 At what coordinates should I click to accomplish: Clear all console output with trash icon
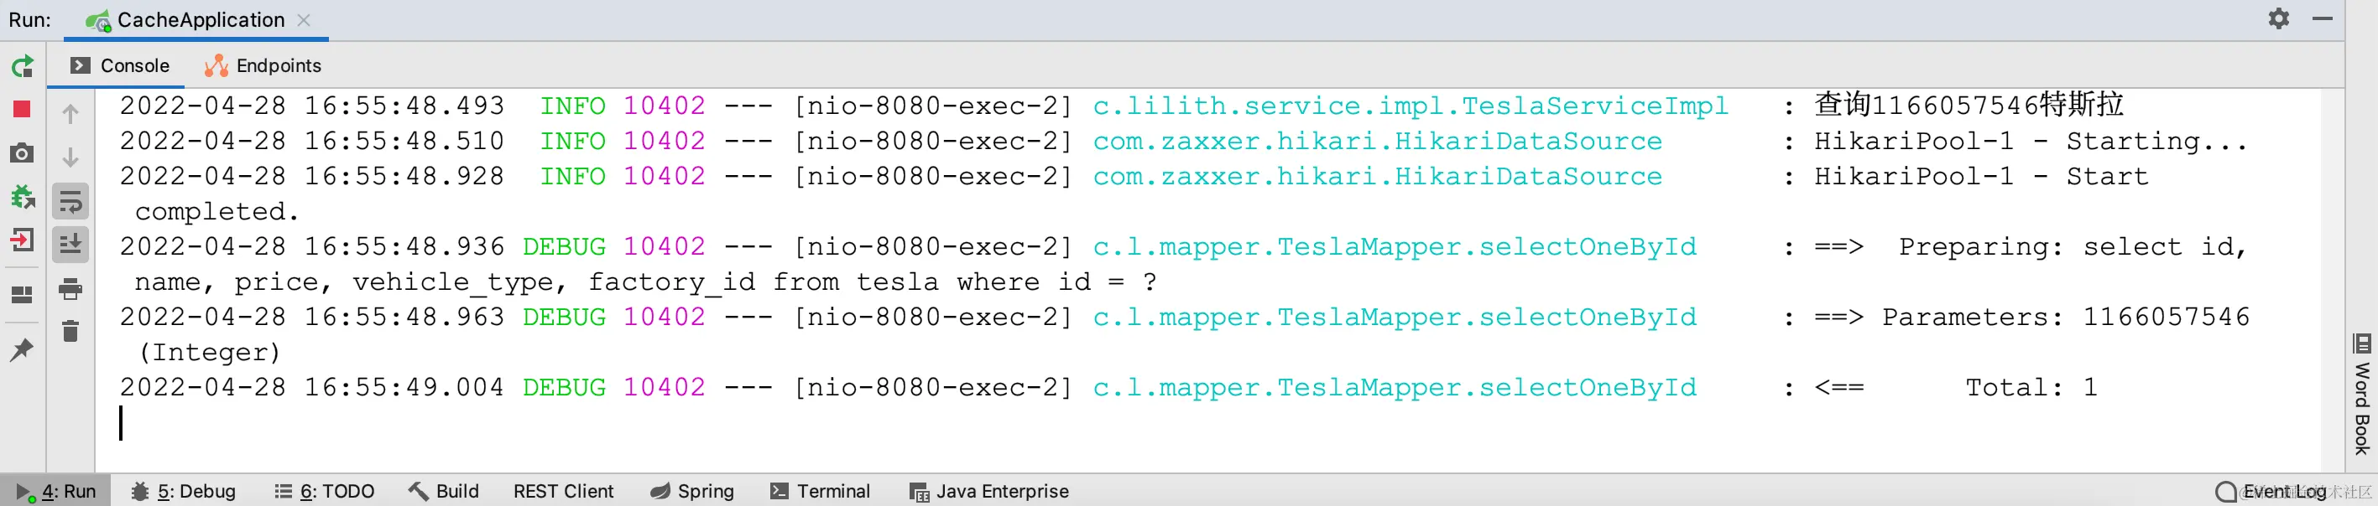[70, 331]
